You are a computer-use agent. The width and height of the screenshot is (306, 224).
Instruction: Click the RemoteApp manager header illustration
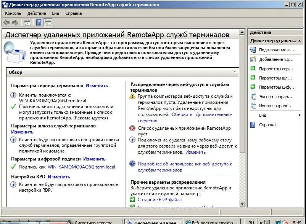(x=15, y=52)
